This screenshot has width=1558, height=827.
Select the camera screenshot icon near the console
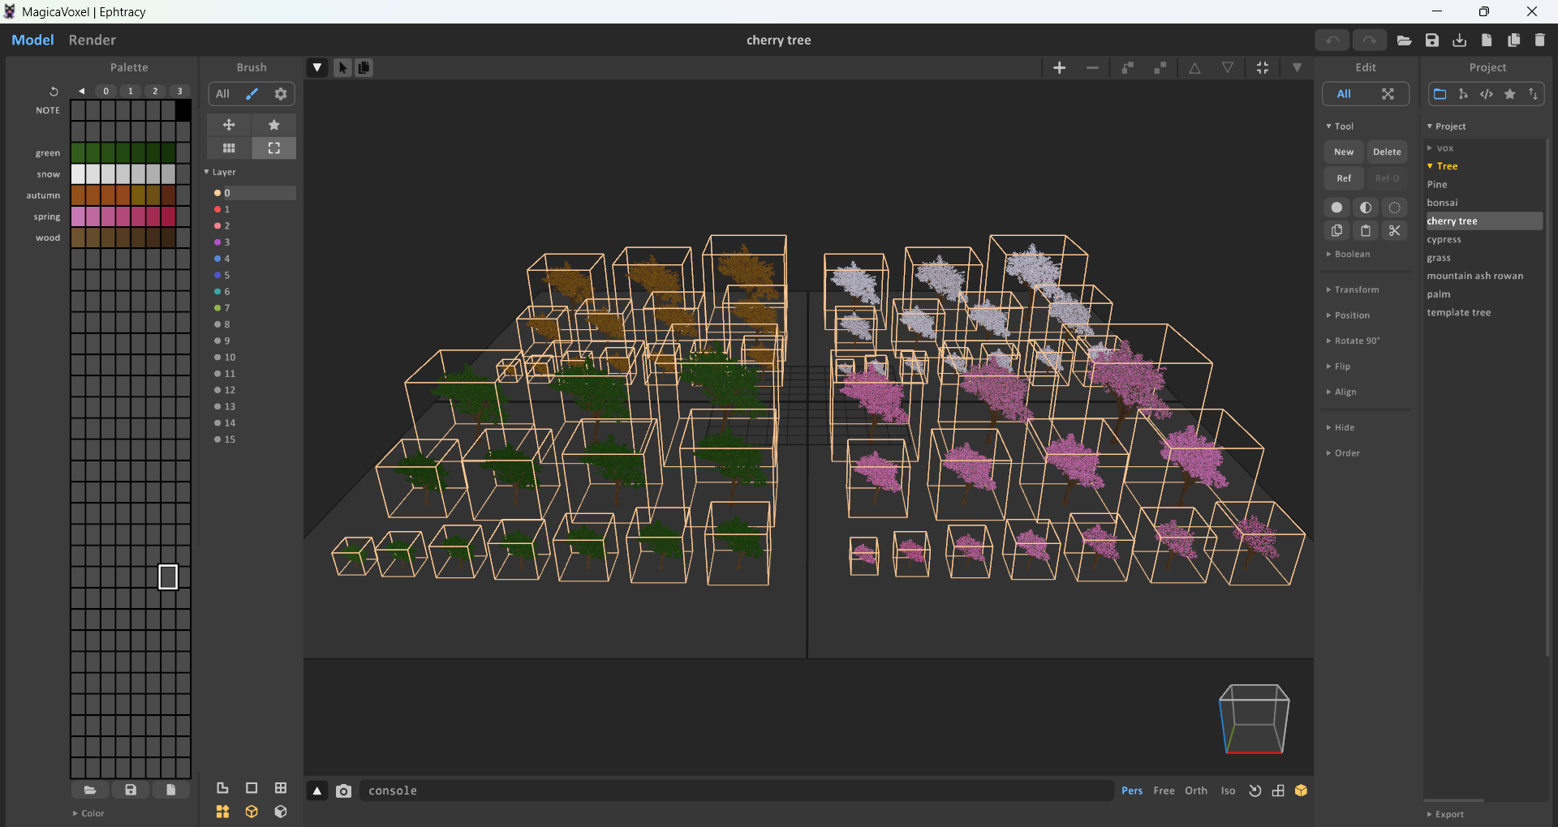click(x=344, y=791)
